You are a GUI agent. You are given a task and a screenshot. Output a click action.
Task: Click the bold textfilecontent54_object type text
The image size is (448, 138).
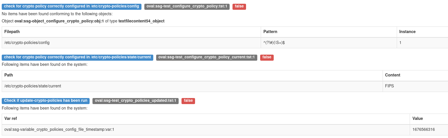141,21
